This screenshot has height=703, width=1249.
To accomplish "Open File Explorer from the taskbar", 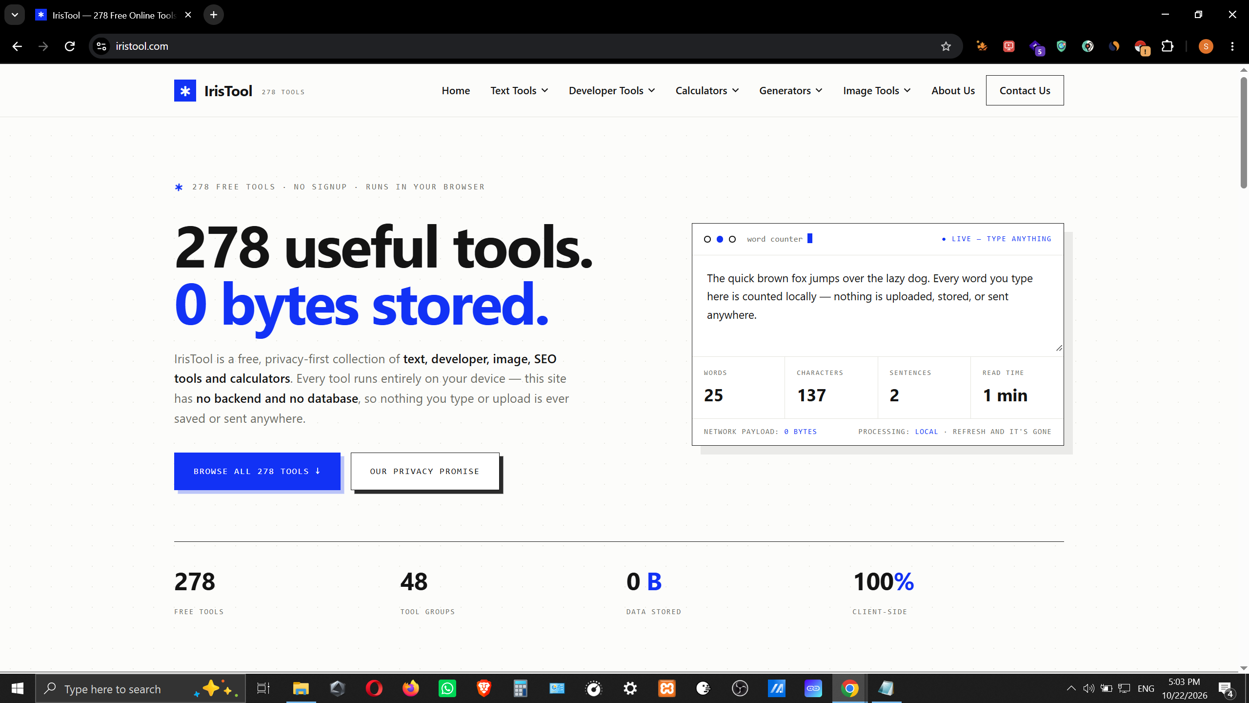I will click(x=301, y=689).
